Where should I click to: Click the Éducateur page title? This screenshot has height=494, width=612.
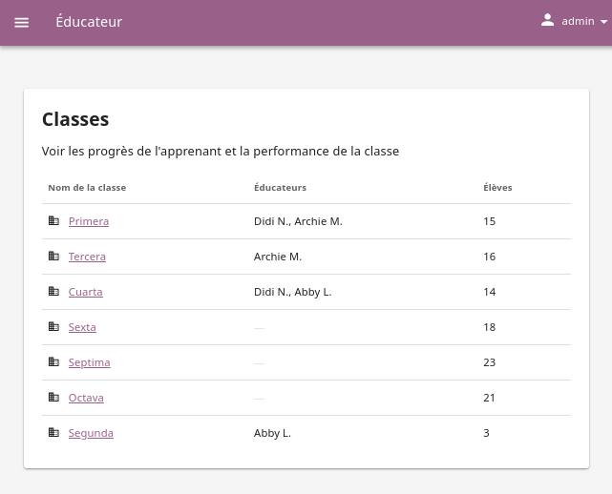click(89, 21)
